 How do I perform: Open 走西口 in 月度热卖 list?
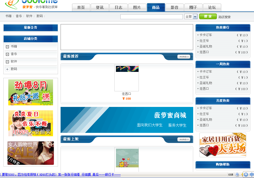[x=204, y=125]
